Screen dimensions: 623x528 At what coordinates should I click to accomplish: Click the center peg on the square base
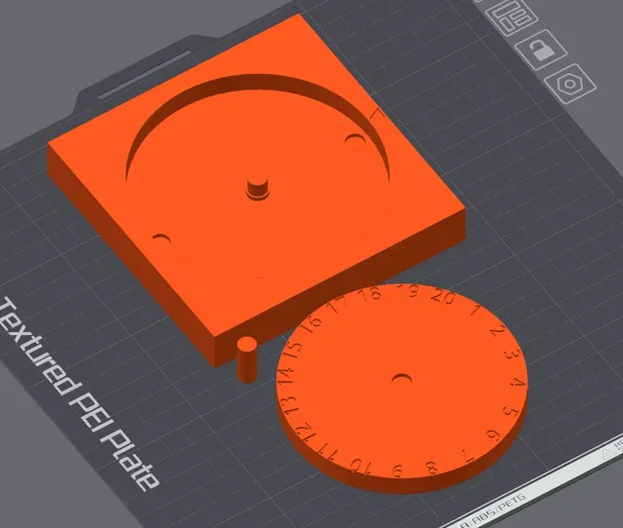coord(257,188)
